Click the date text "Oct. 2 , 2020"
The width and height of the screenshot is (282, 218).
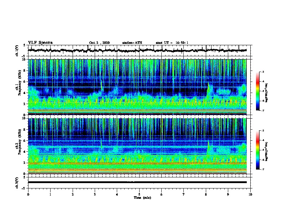pyautogui.click(x=99, y=43)
